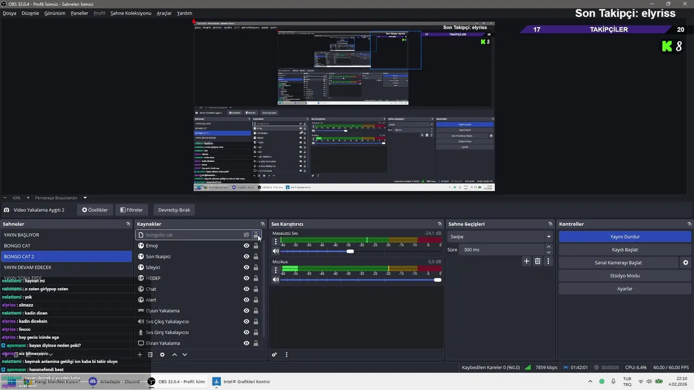Undock the Ses Karıştırıcı panel
Image resolution: width=694 pixels, height=390 pixels.
(440, 224)
